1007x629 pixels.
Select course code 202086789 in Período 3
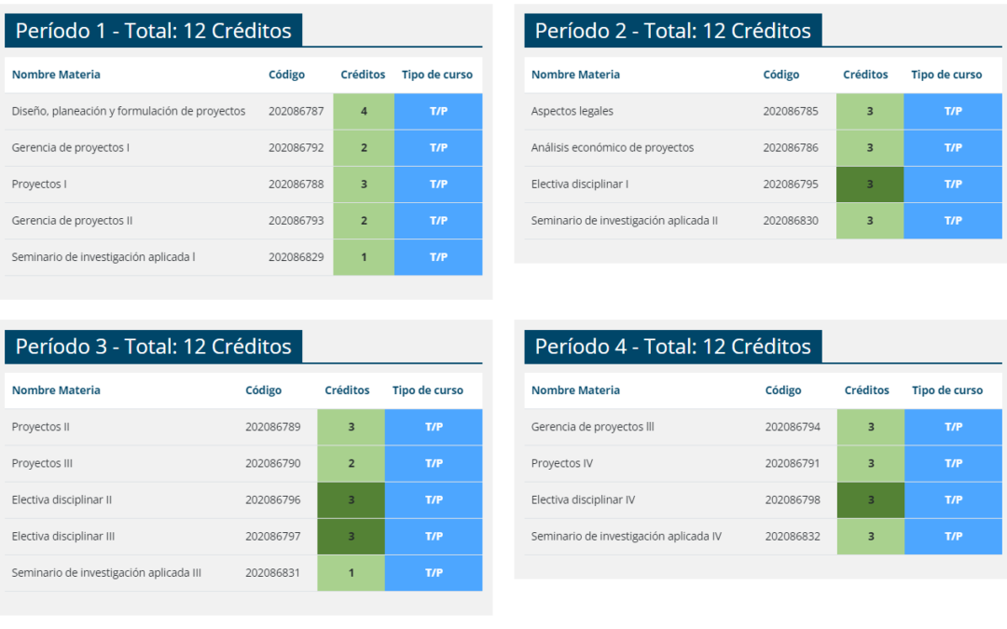[x=273, y=427]
